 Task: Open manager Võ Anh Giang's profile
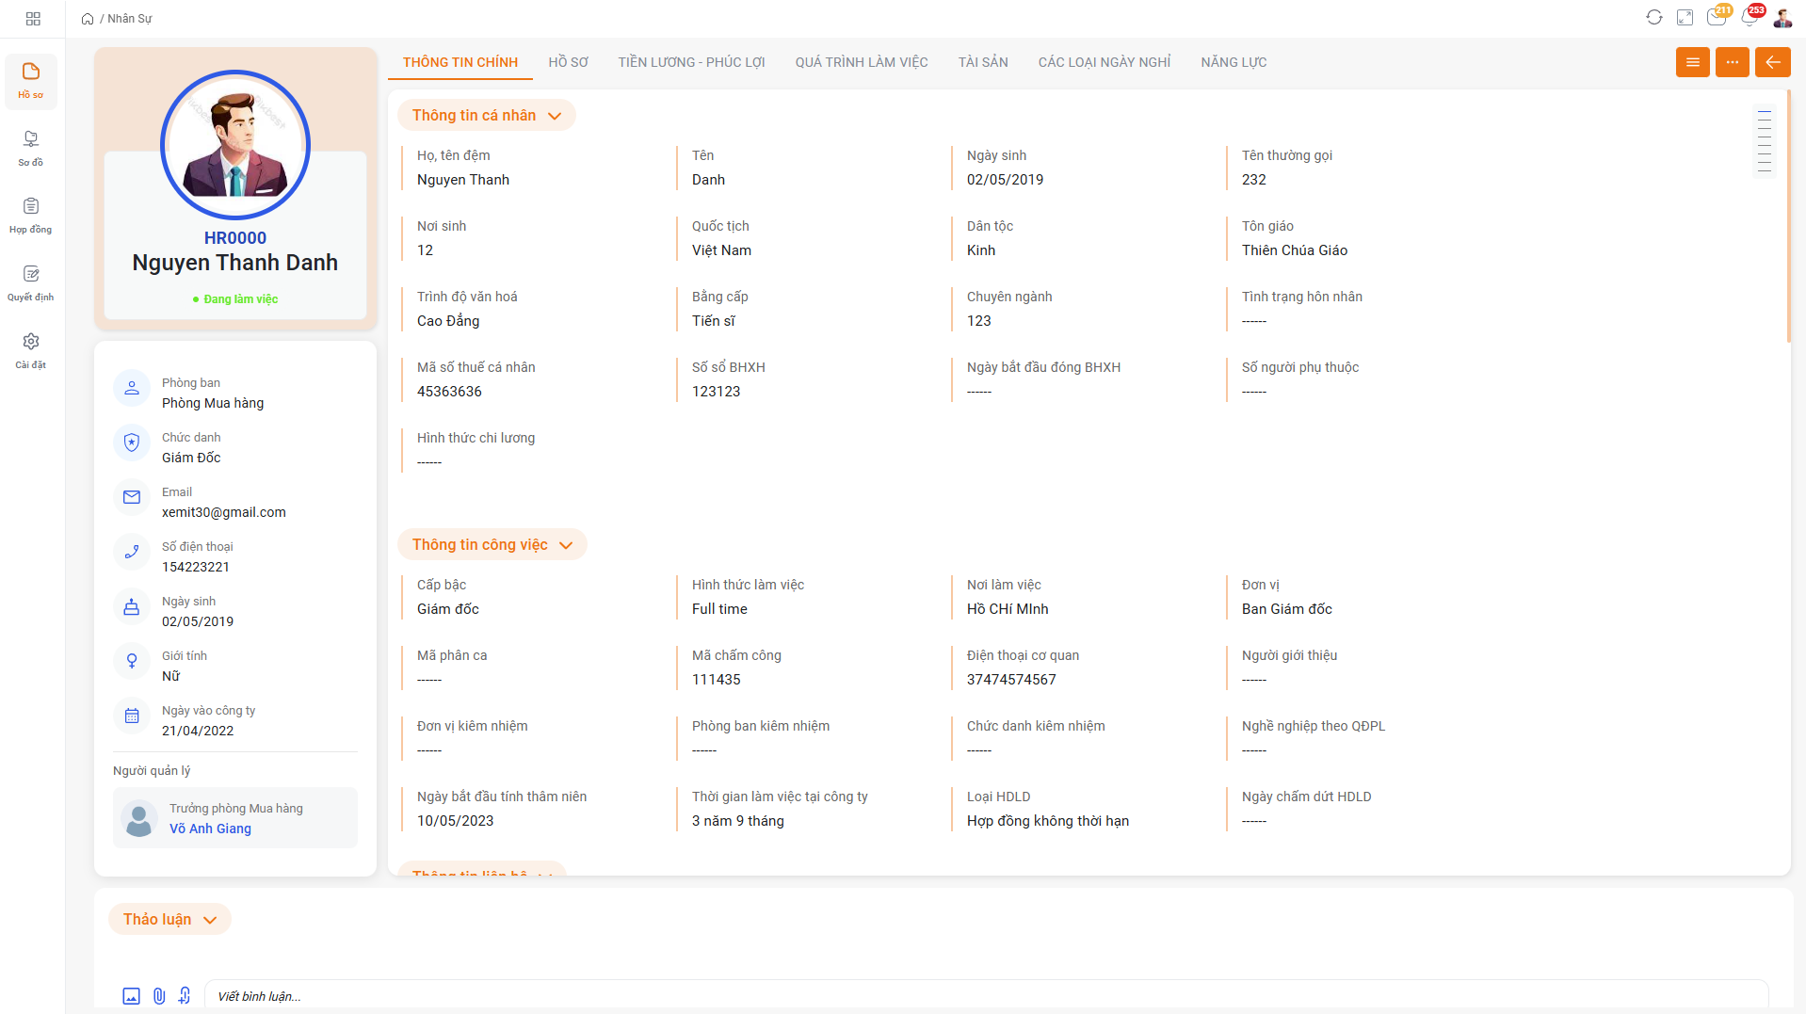(x=210, y=829)
